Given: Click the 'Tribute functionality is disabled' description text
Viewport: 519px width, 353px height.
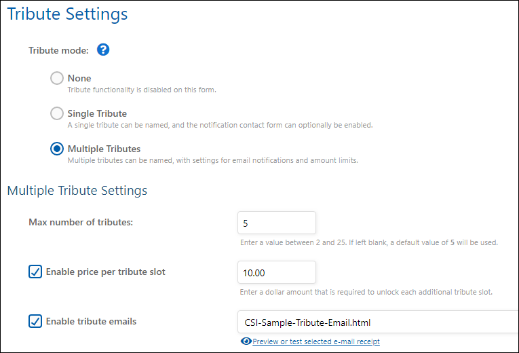Looking at the screenshot, I should [141, 90].
